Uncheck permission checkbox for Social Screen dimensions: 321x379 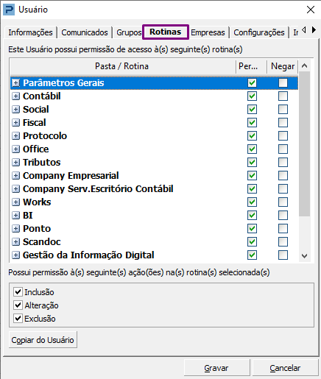(252, 110)
